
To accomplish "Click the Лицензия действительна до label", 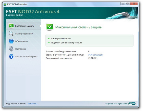I will click(59, 58).
